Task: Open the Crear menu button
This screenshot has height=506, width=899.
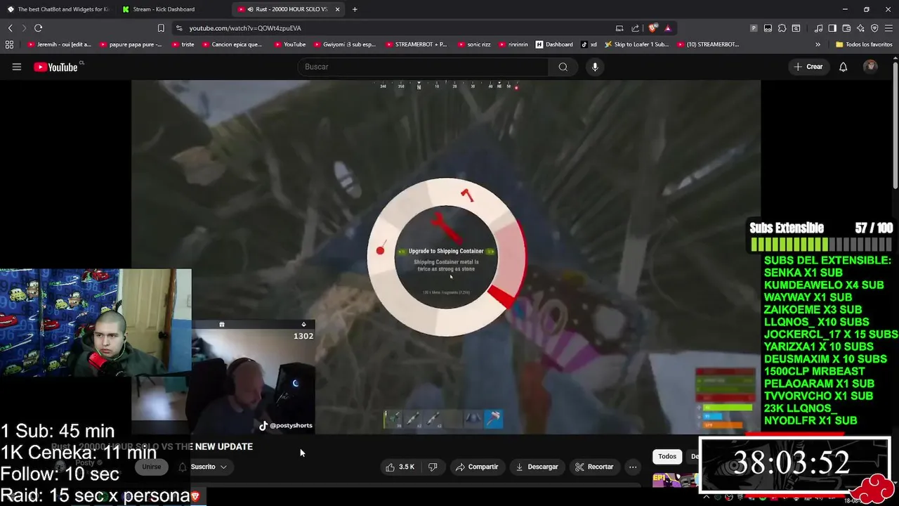Action: coord(808,67)
